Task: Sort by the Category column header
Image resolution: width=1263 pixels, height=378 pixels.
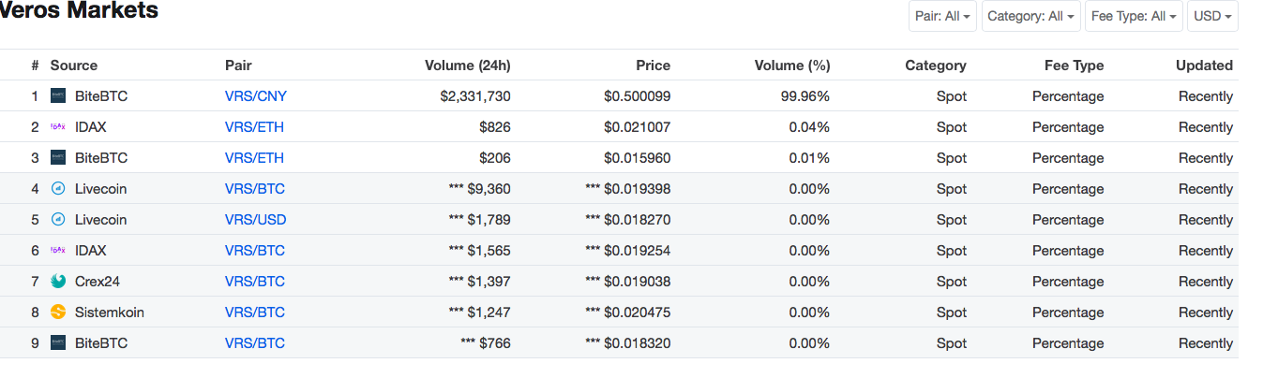Action: (936, 65)
